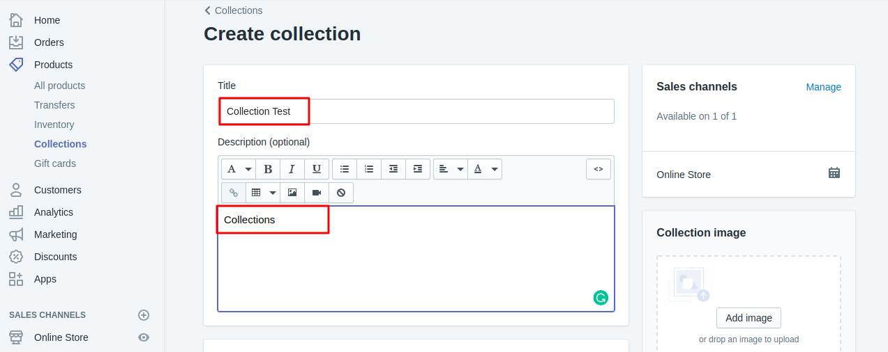The height and width of the screenshot is (352, 888).
Task: Click the clear formatting icon
Action: coord(341,193)
